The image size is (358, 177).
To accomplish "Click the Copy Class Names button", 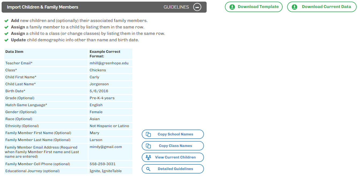I will [173, 146].
